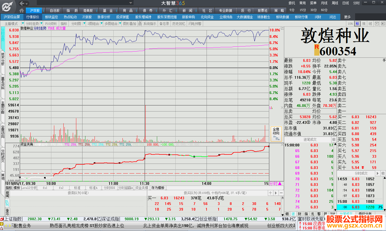Toggle the 10% scale button
The width and height of the screenshot is (386, 231).
point(350,24)
